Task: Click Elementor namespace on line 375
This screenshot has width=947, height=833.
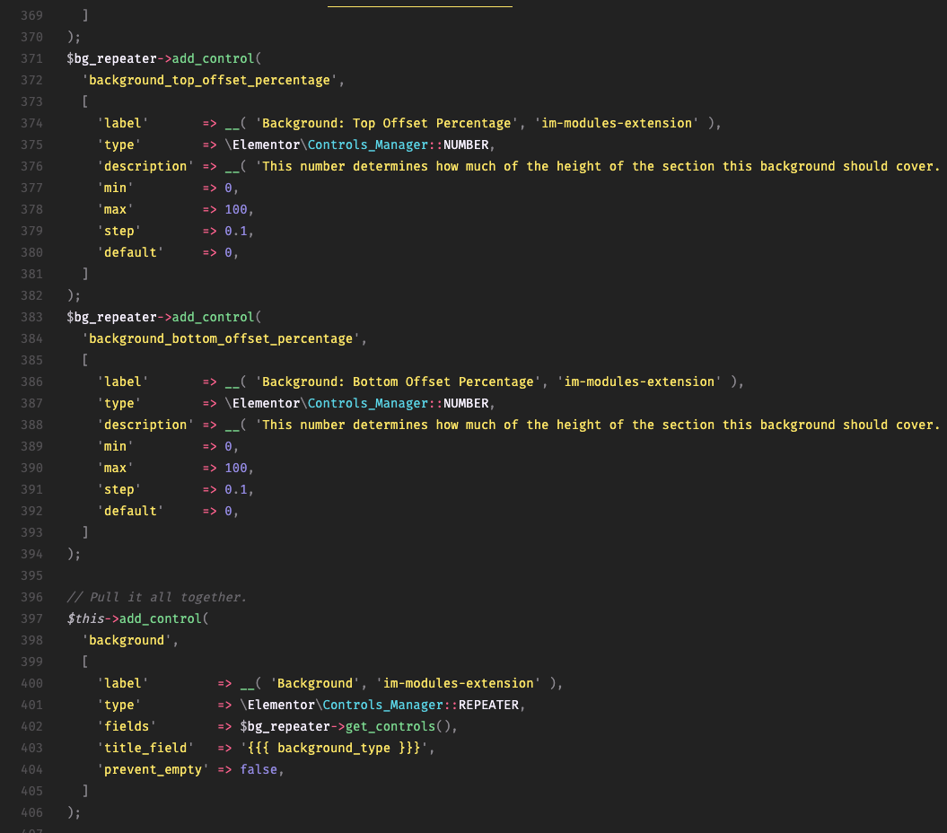Action: 267,145
